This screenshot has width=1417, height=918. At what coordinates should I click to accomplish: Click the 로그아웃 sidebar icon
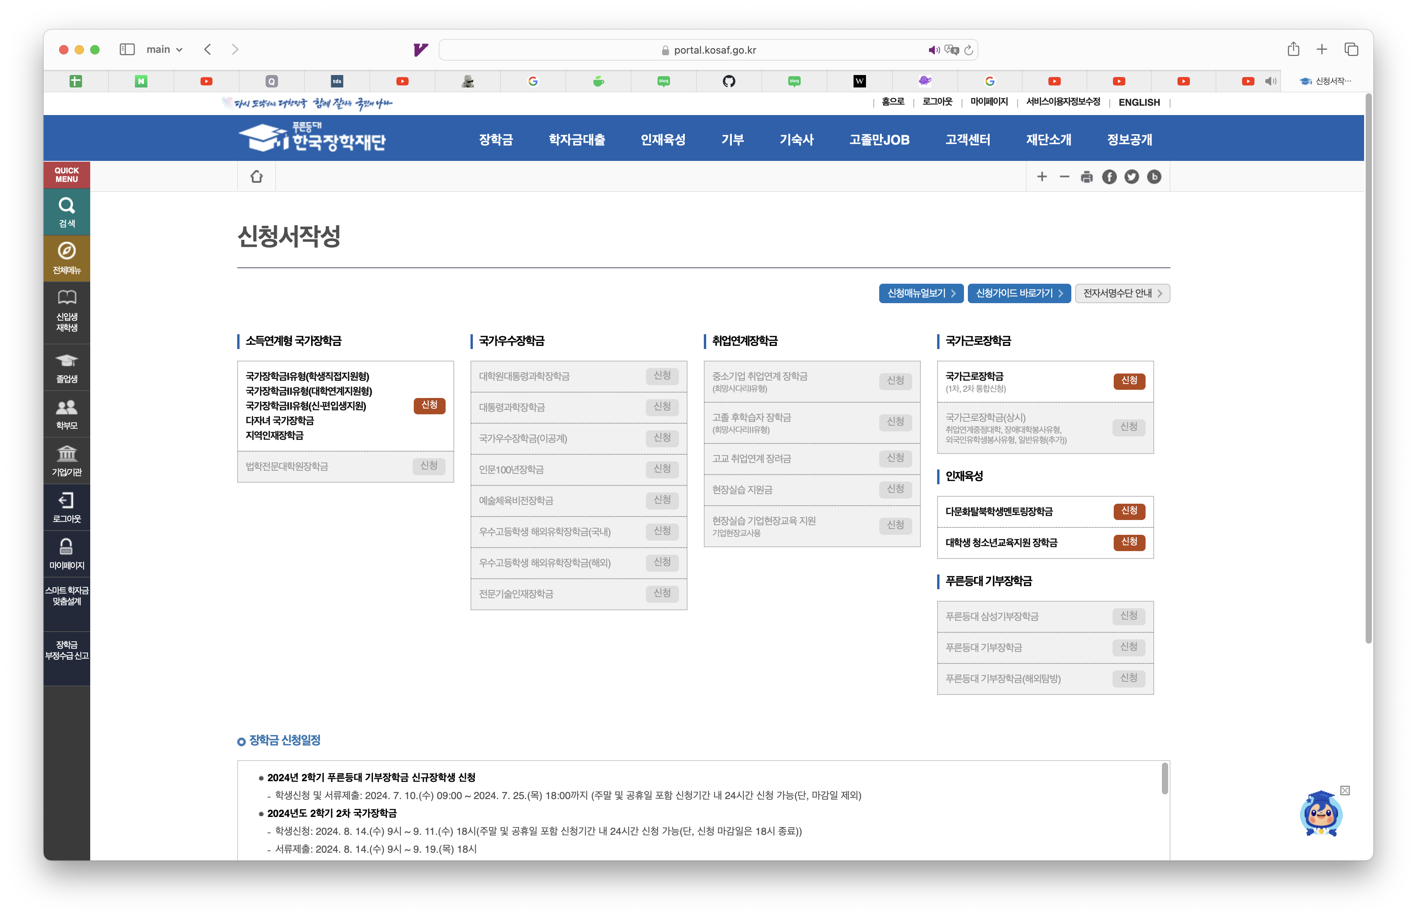pyautogui.click(x=66, y=508)
